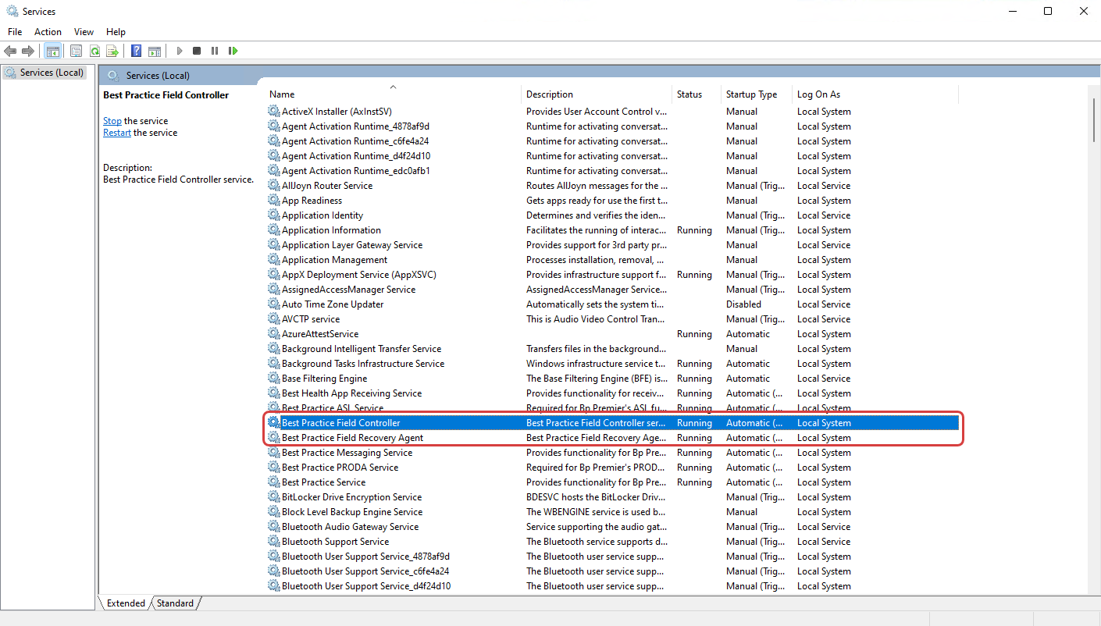Click gear icon beside Block Level Backup Engine Service

273,512
